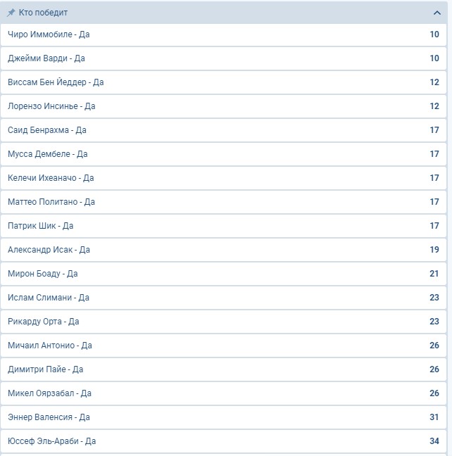452x456 pixels.
Task: Choose the Джейми Варди - Да outcome
Action: click(x=223, y=58)
